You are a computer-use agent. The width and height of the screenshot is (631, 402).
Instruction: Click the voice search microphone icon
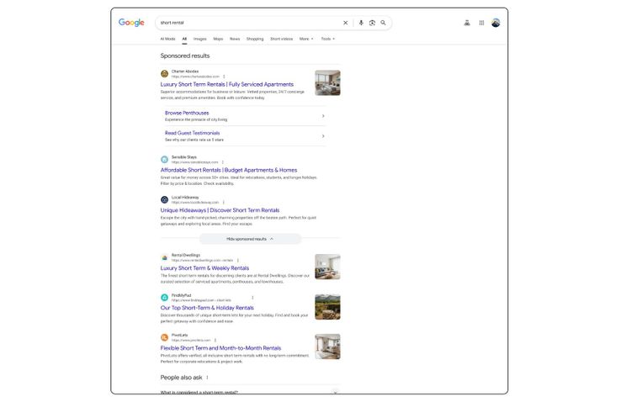coord(361,23)
